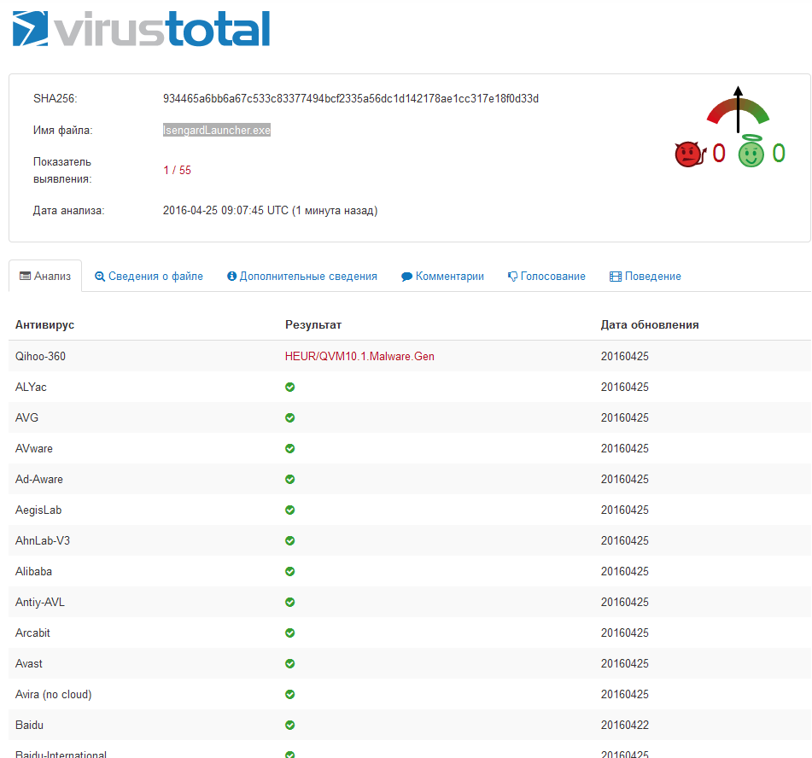Click the Антивирус column header
812x758 pixels.
pyautogui.click(x=44, y=324)
